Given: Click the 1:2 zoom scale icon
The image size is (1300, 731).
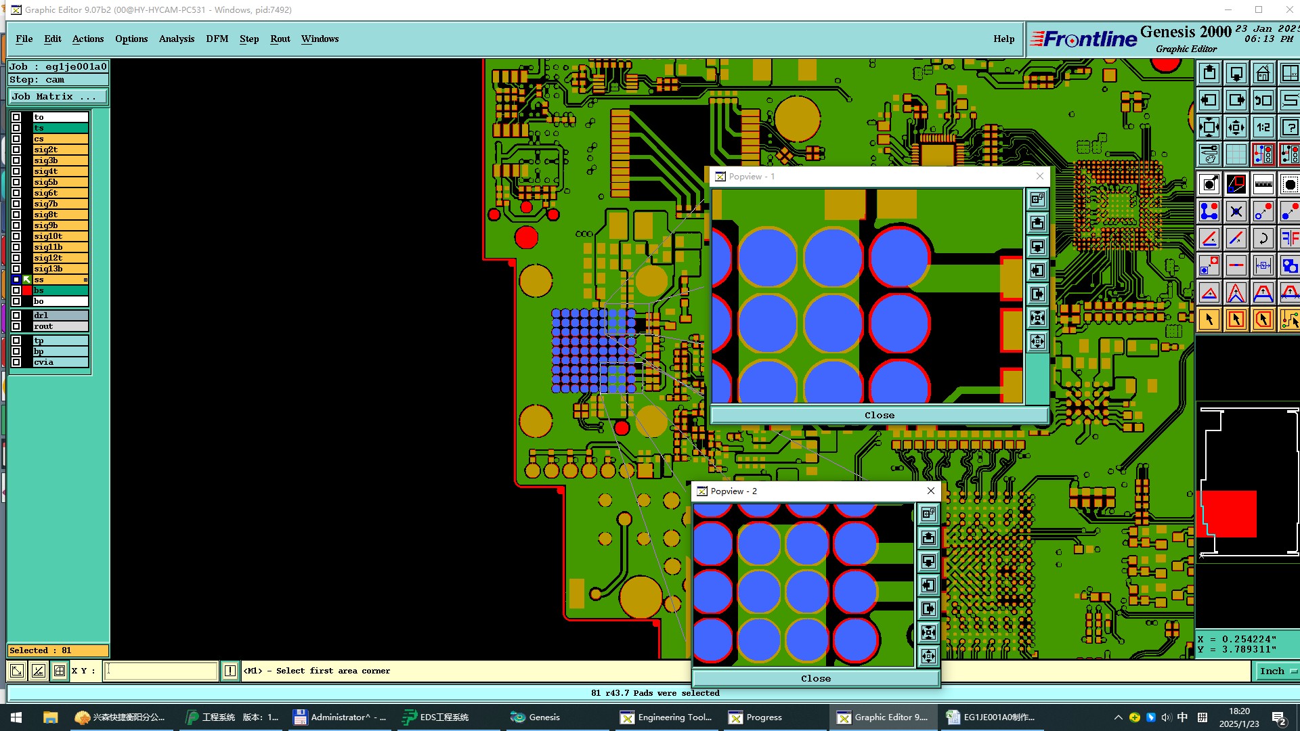Looking at the screenshot, I should click(x=1263, y=127).
